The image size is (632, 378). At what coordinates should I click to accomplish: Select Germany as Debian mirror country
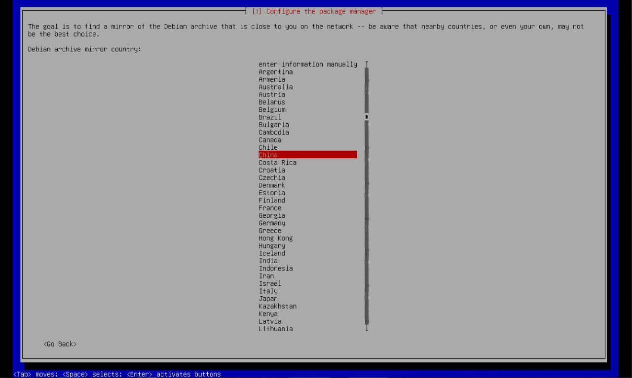[x=272, y=223]
